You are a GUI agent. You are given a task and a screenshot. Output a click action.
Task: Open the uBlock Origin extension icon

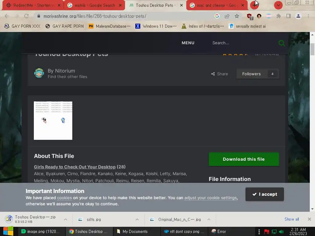250,17
